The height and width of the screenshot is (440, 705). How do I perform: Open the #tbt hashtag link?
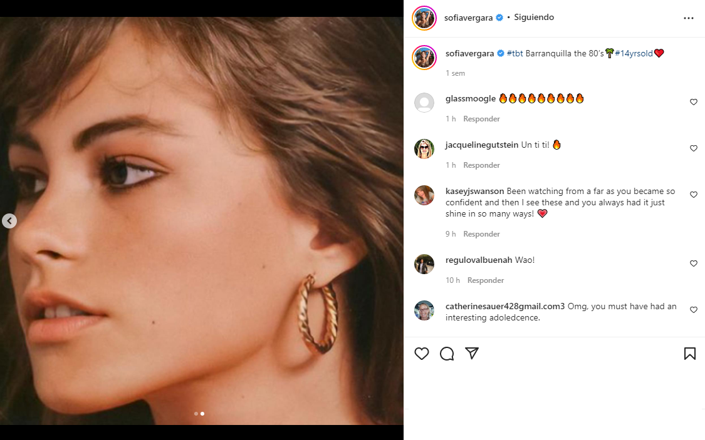click(514, 54)
